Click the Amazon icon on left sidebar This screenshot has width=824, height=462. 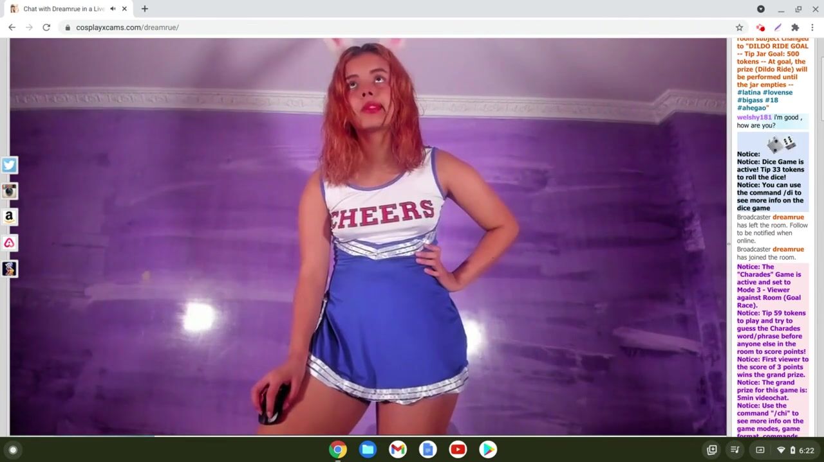[9, 217]
